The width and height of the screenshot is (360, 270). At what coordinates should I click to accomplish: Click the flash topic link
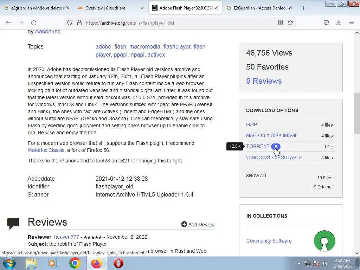[120, 47]
